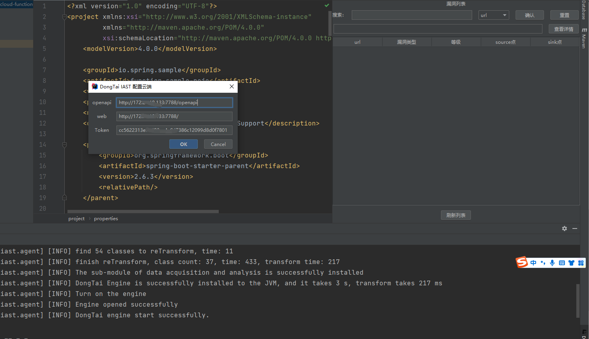Open the IME toolbox grid icon
The height and width of the screenshot is (339, 589).
[x=581, y=263]
